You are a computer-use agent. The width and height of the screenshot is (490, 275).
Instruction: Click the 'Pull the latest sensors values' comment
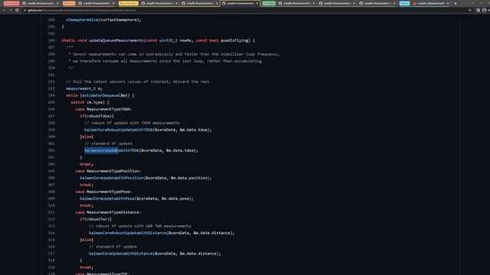click(138, 82)
